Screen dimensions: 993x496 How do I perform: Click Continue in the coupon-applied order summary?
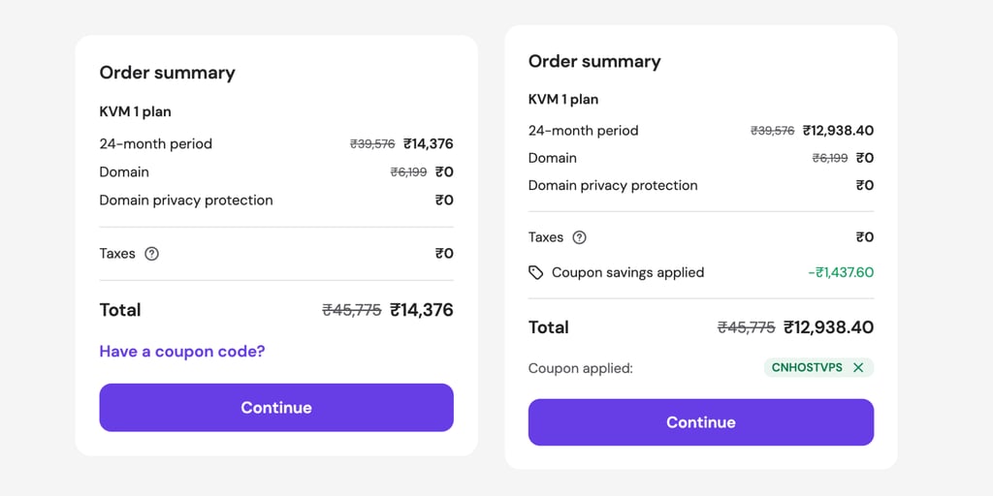[701, 422]
